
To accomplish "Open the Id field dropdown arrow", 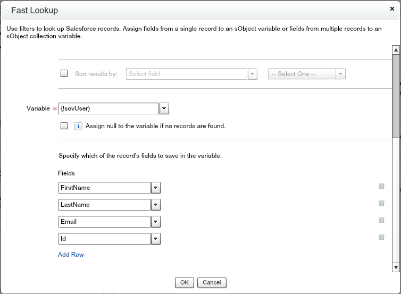I will (x=156, y=239).
